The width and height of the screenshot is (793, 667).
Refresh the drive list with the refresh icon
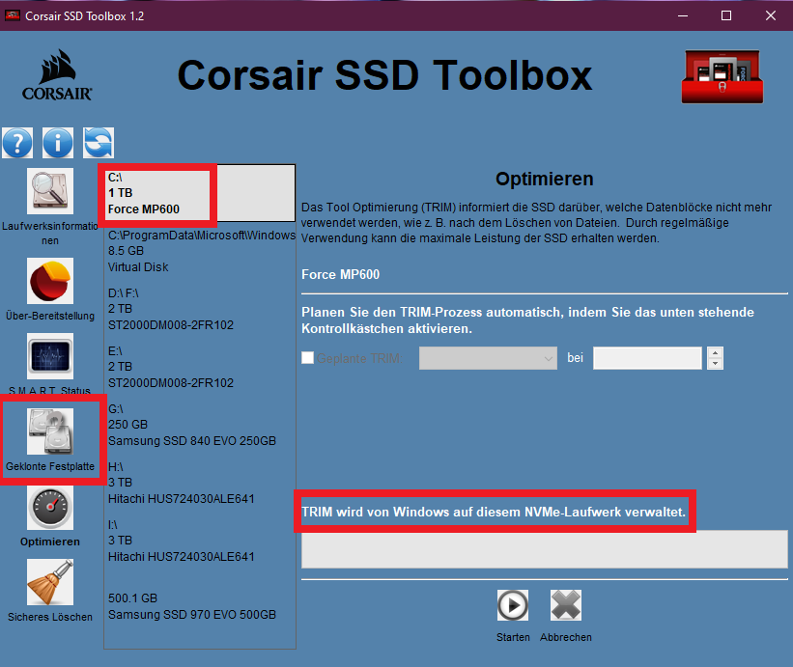99,143
